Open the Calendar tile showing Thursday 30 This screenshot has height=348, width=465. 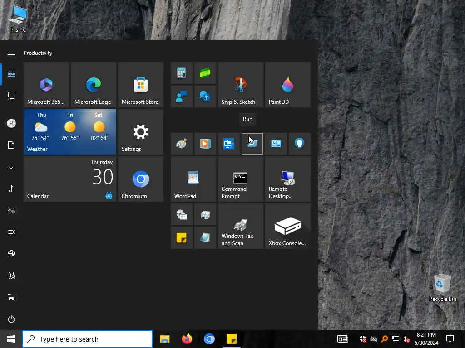(x=70, y=179)
